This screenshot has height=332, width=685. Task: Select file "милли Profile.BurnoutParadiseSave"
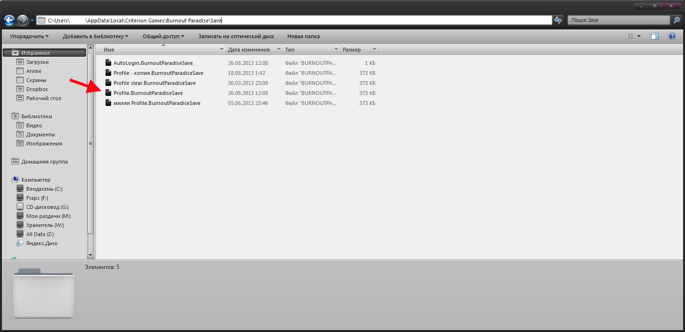click(x=157, y=103)
